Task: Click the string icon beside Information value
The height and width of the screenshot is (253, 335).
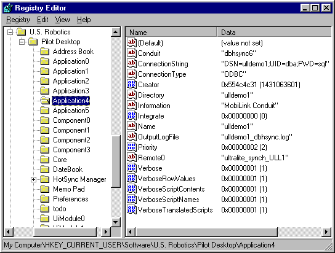Action: tap(132, 105)
